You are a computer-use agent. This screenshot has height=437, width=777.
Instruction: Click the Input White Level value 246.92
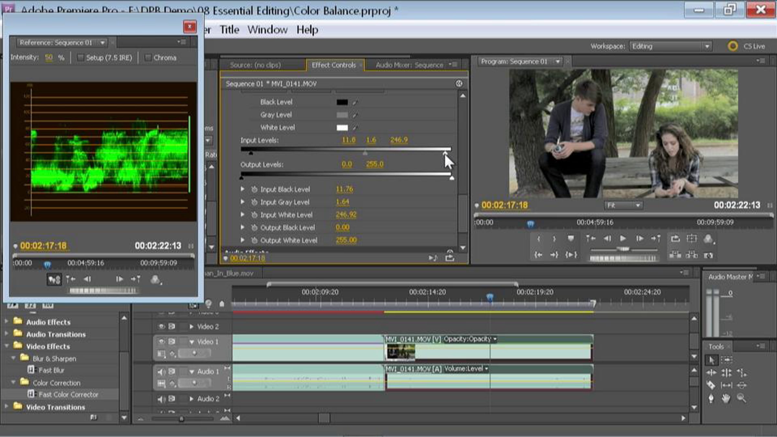pyautogui.click(x=346, y=215)
